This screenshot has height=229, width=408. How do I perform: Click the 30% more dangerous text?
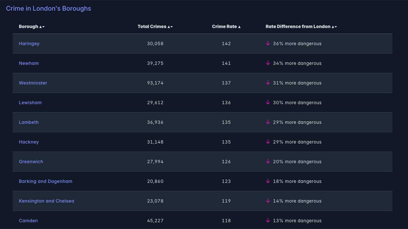[x=297, y=103]
